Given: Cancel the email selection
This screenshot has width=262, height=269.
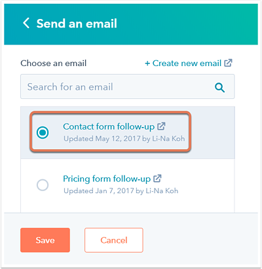Looking at the screenshot, I should click(114, 240).
